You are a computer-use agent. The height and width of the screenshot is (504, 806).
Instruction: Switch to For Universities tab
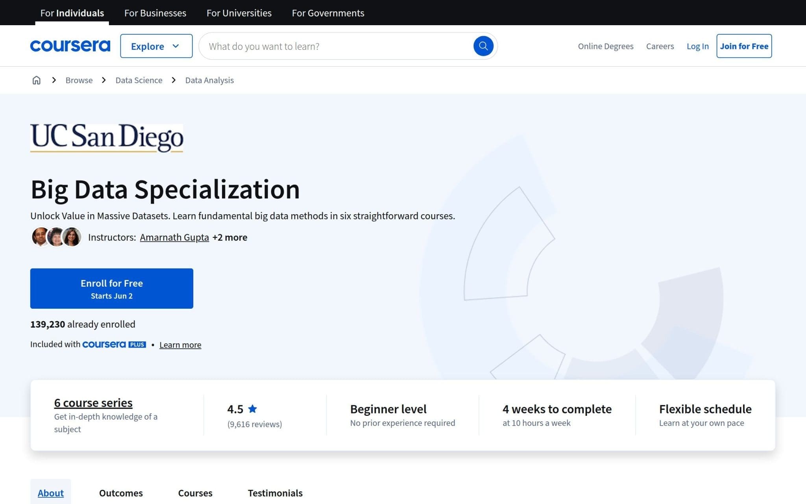point(239,13)
